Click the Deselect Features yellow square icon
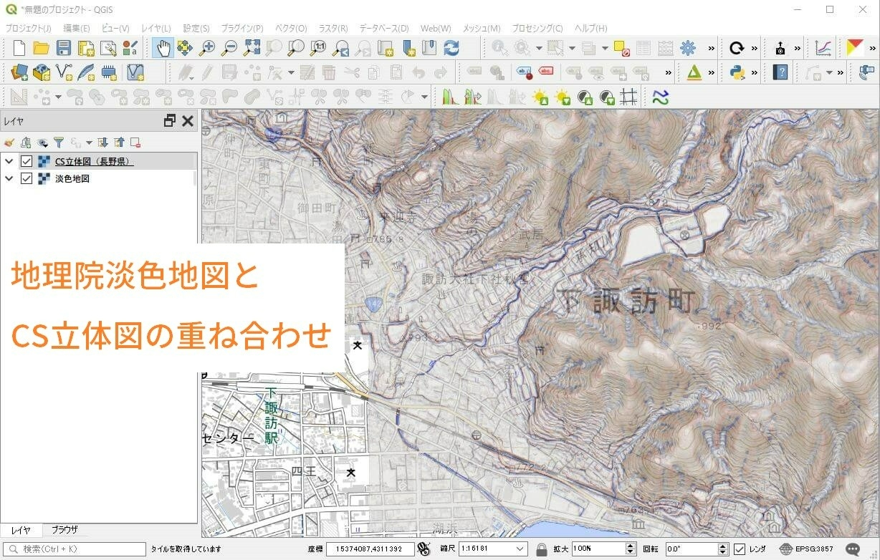The height and width of the screenshot is (560, 880). point(621,48)
